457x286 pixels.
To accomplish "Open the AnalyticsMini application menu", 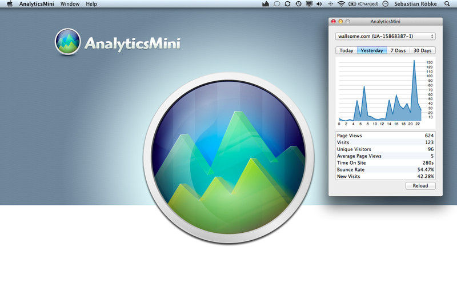I will pyautogui.click(x=37, y=4).
